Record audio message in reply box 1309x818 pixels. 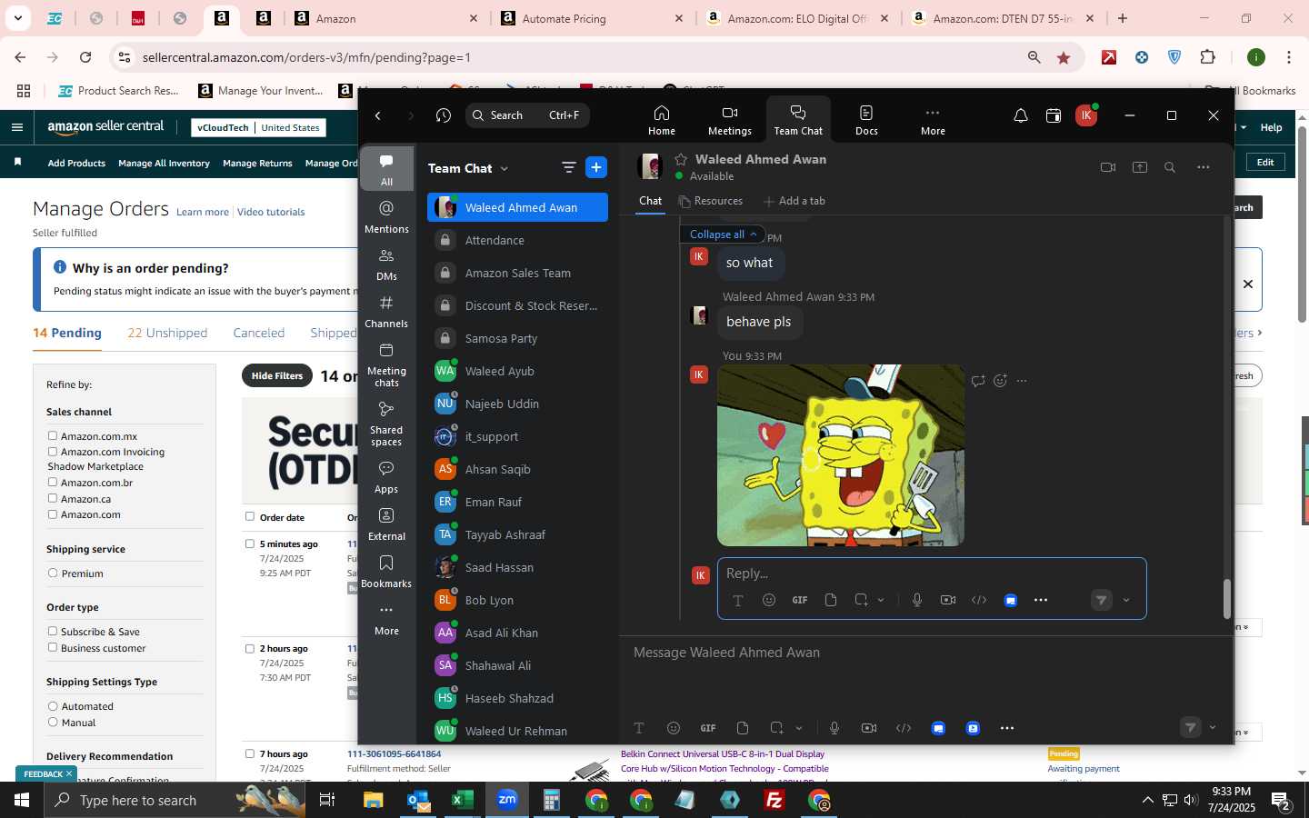pos(917,600)
